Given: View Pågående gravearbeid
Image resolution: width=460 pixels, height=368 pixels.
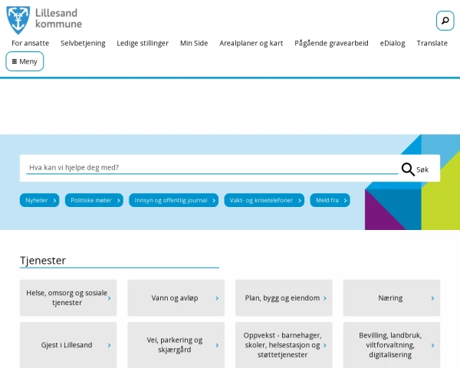Looking at the screenshot, I should 331,43.
